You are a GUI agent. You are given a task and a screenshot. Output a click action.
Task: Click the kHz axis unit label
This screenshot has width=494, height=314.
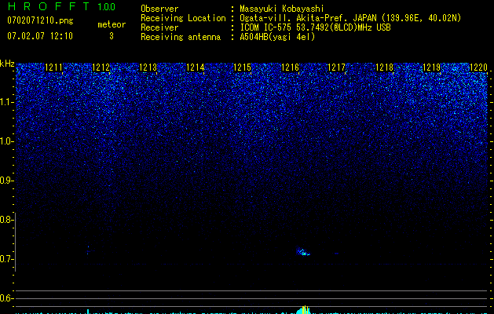click(7, 64)
